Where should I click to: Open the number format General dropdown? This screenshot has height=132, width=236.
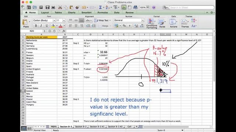click(143, 20)
